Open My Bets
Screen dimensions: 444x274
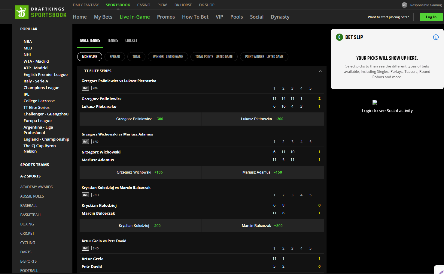(x=103, y=17)
